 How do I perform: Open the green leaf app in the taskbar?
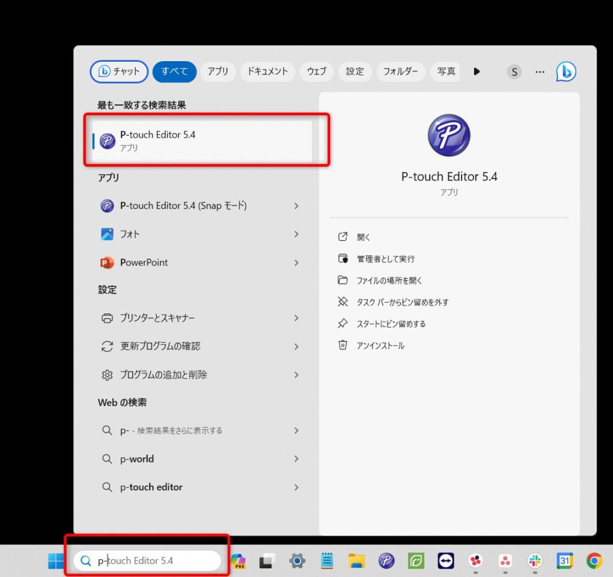[x=416, y=561]
